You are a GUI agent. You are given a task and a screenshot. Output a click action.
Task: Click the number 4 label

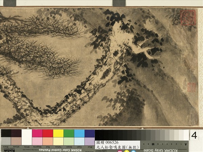click(194, 135)
